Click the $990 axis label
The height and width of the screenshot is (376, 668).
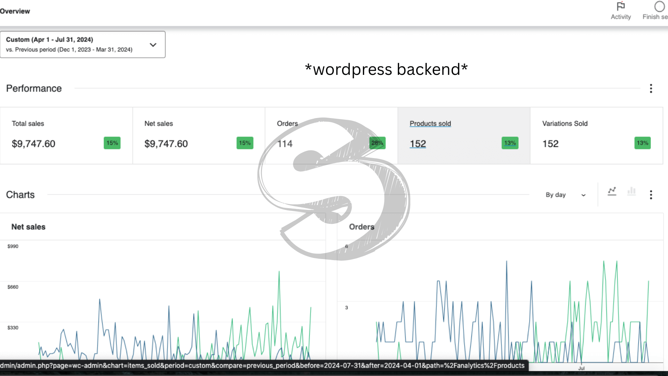point(13,246)
